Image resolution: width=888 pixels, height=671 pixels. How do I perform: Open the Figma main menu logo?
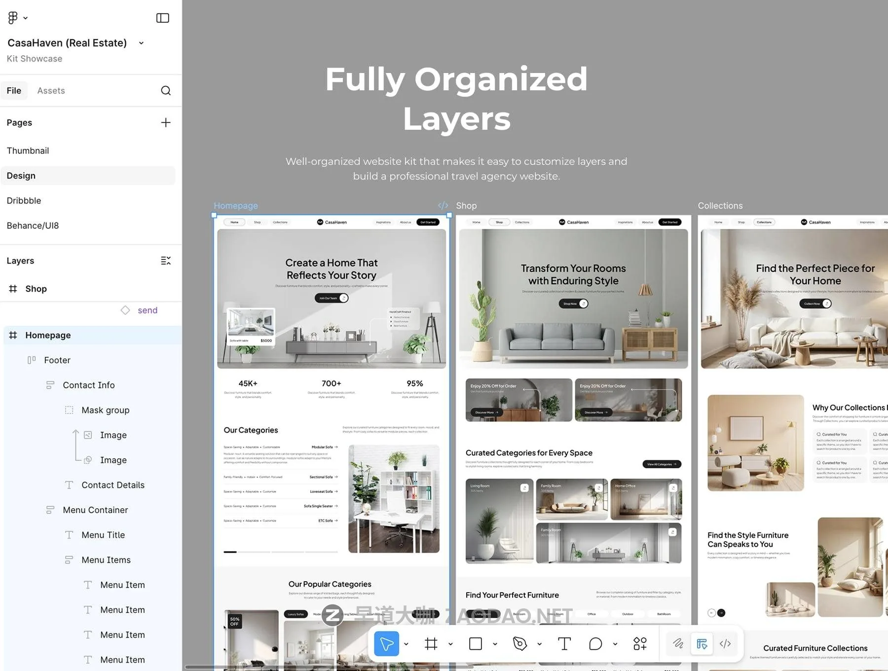pos(13,18)
